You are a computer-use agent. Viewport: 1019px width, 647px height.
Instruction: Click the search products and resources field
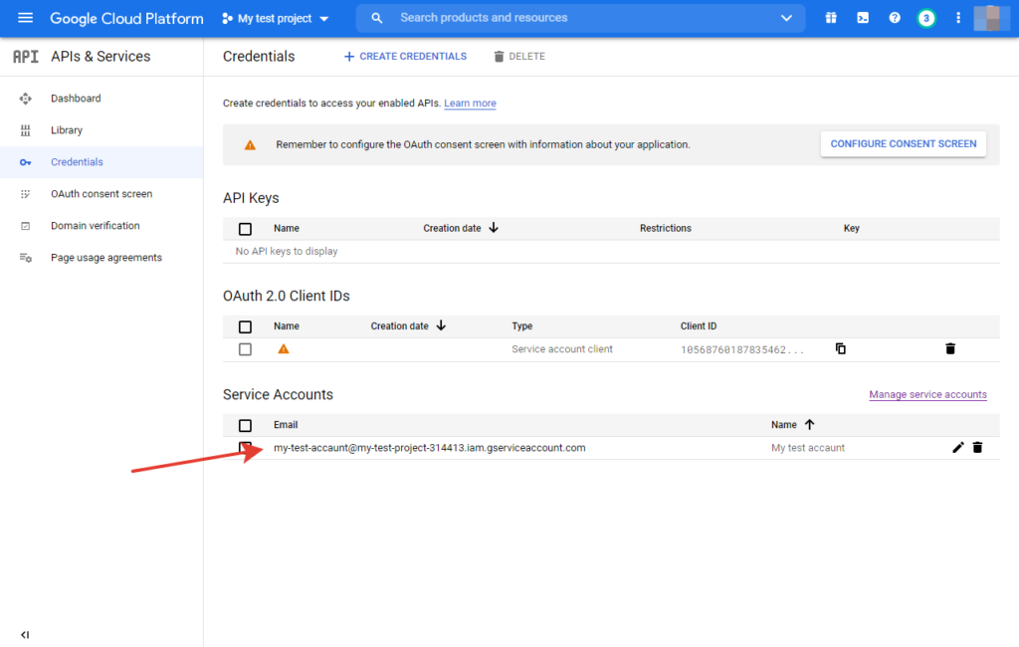tap(577, 18)
